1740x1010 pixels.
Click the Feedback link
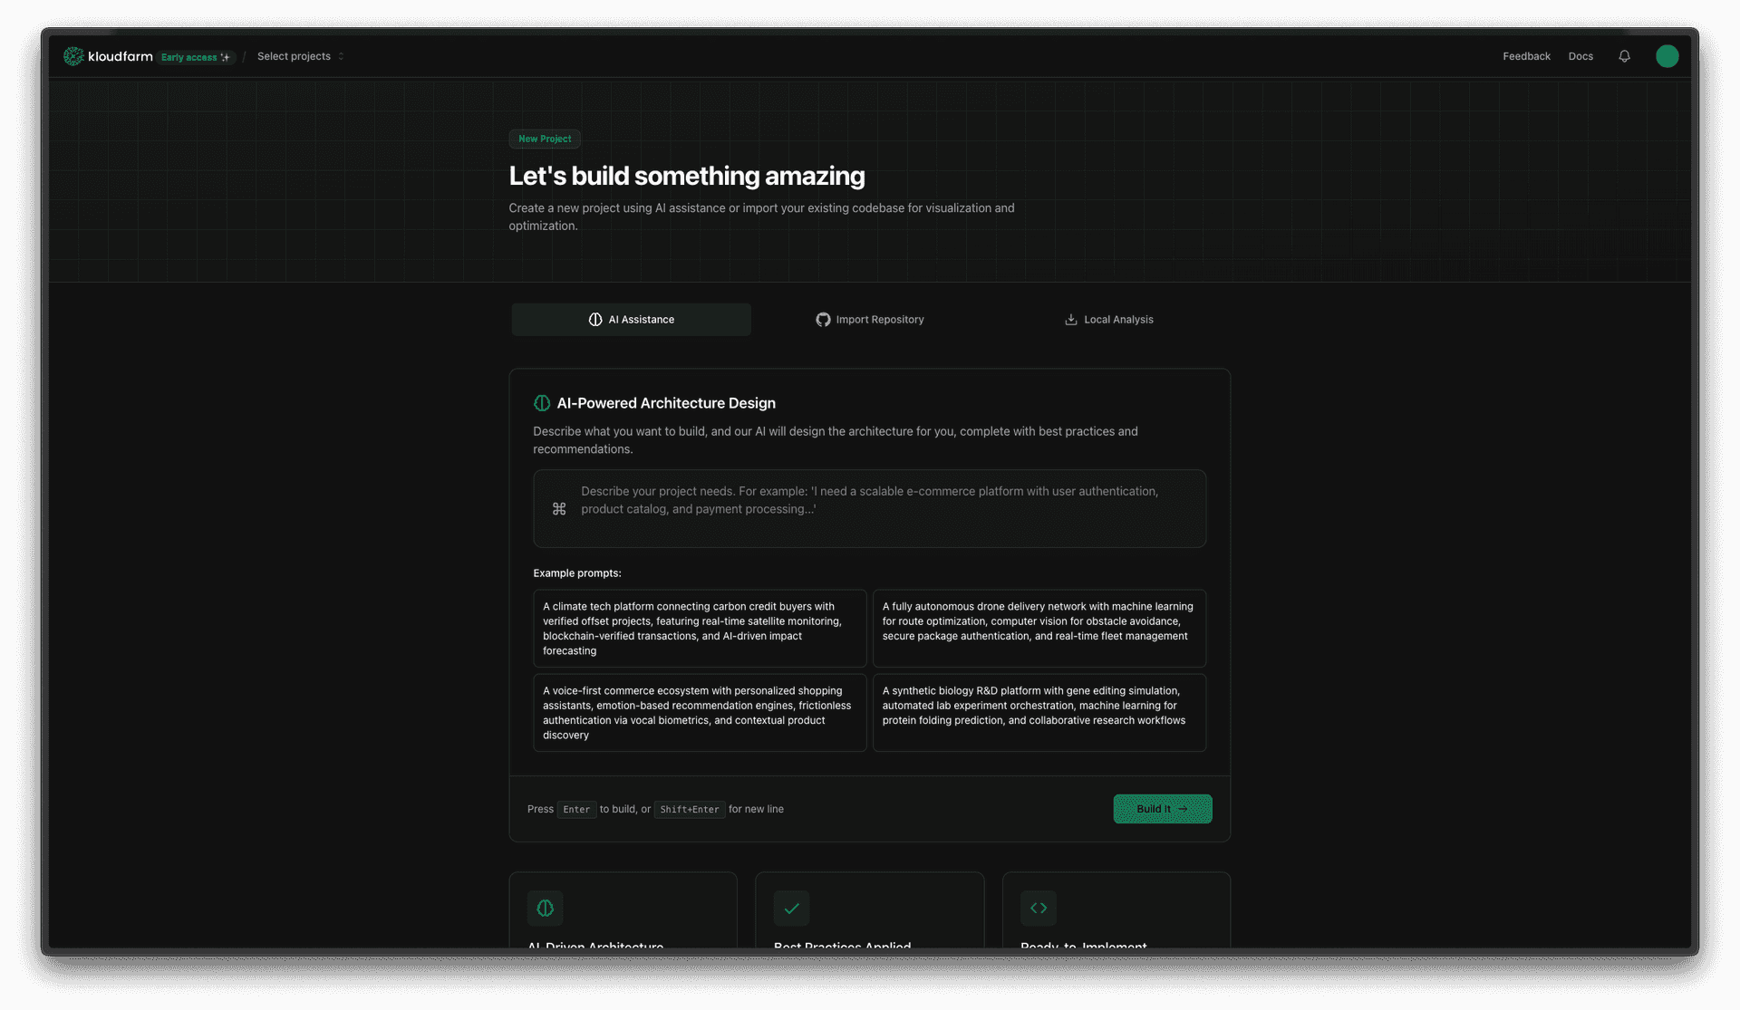pyautogui.click(x=1526, y=55)
